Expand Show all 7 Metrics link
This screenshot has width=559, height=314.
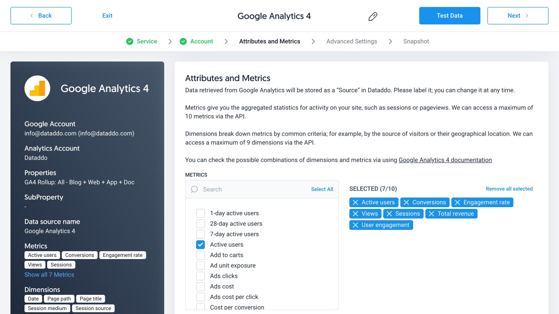(x=49, y=275)
